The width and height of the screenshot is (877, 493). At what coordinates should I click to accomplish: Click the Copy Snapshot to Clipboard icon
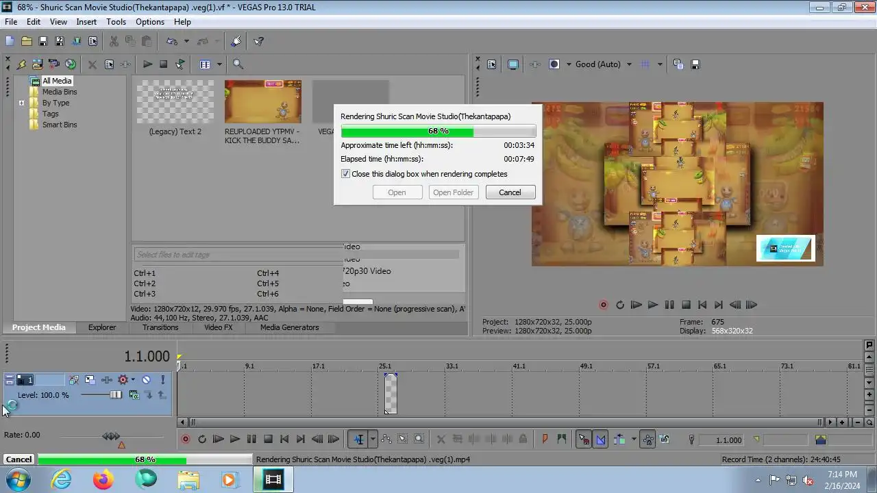(x=678, y=64)
